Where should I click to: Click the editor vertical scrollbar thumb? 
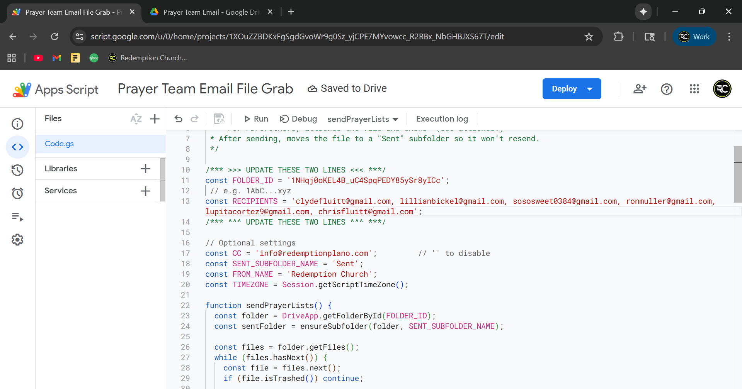tap(737, 174)
